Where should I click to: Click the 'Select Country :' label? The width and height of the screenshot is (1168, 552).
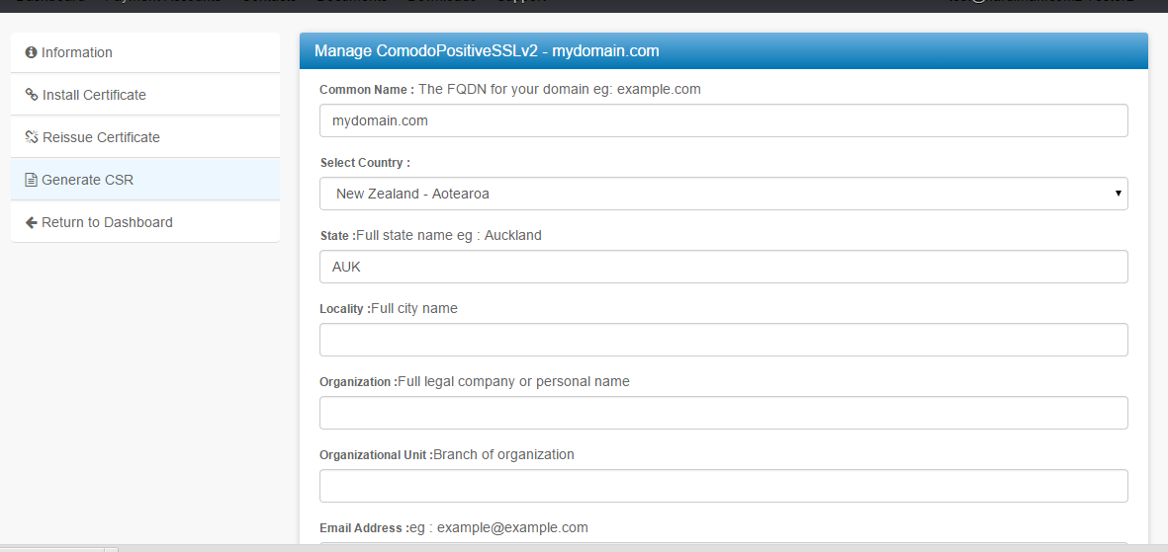[365, 163]
